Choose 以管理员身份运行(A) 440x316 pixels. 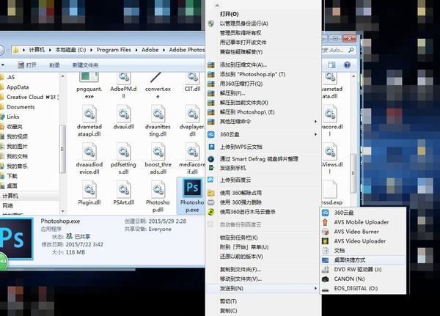(x=263, y=23)
